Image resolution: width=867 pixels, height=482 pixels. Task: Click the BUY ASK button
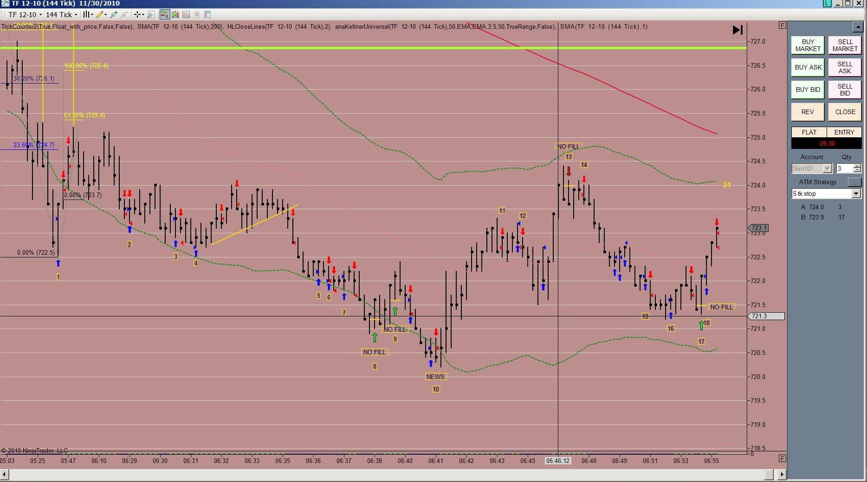tap(808, 67)
